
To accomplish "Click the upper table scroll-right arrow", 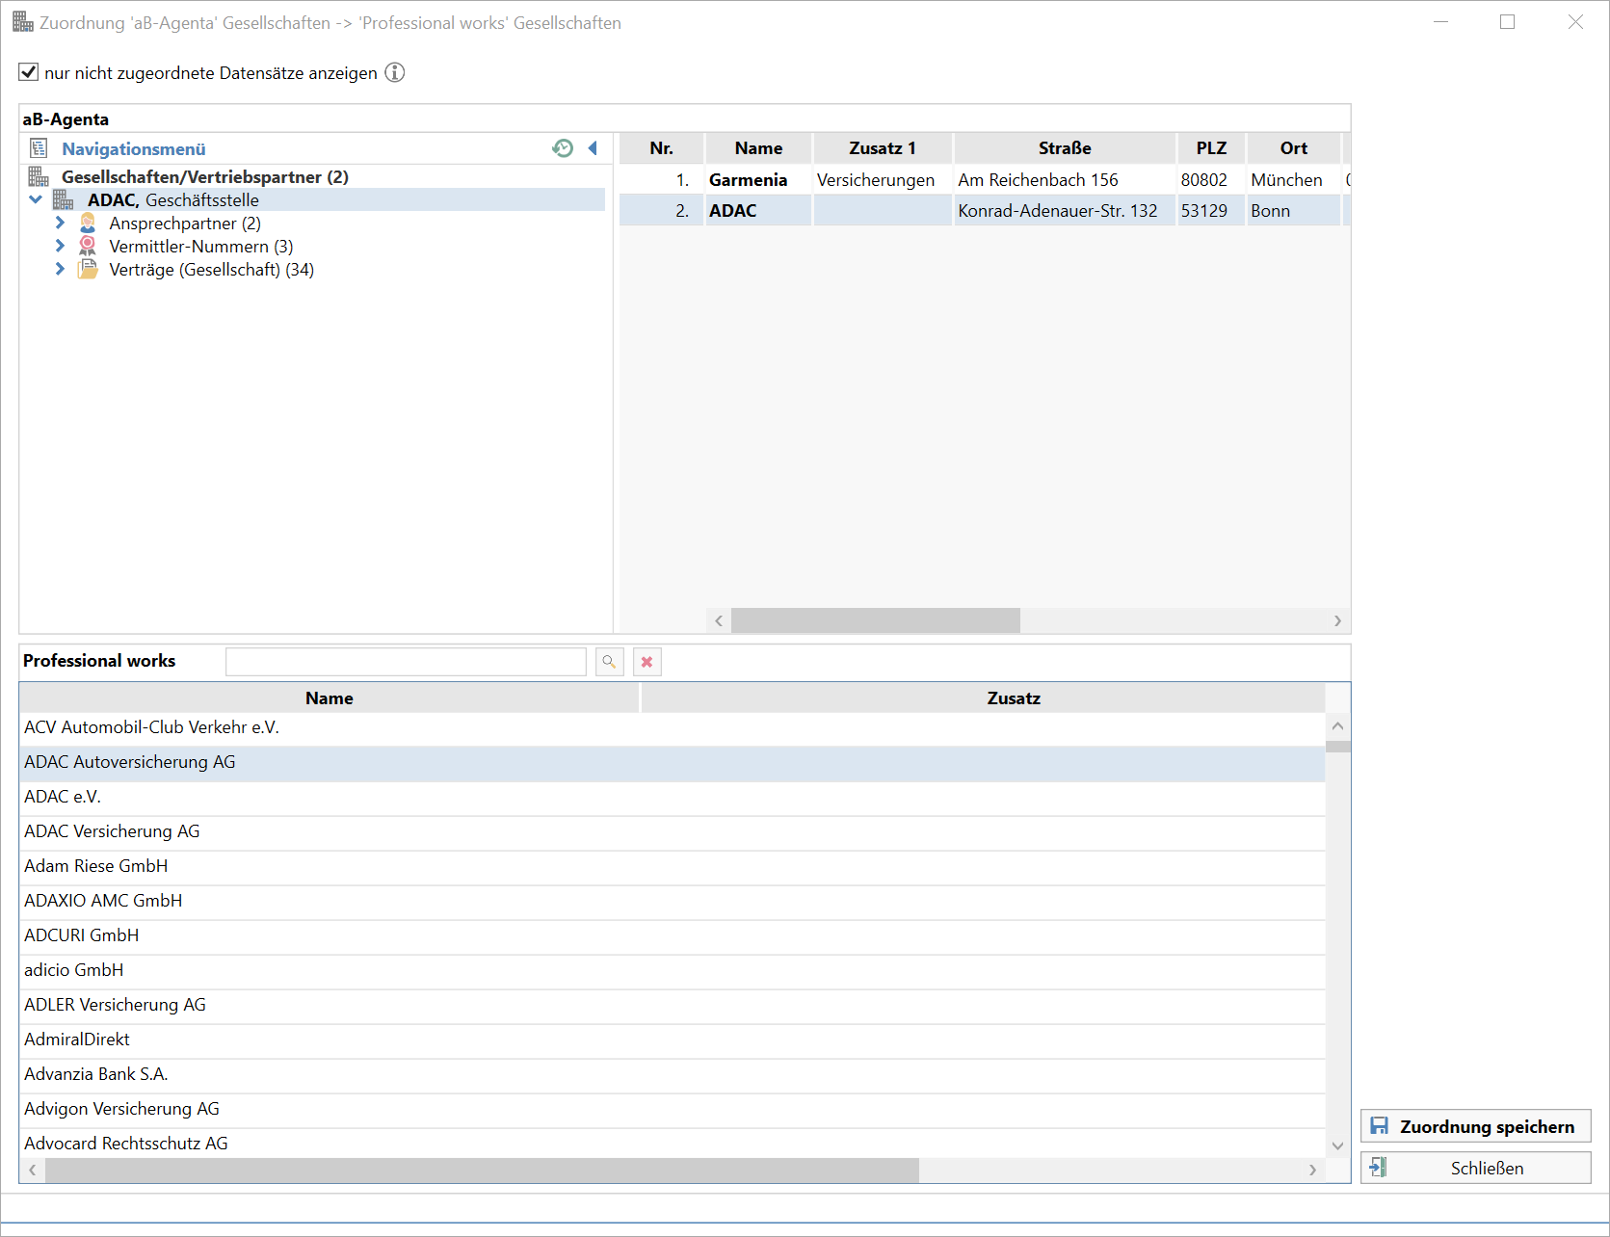I will pyautogui.click(x=1337, y=620).
